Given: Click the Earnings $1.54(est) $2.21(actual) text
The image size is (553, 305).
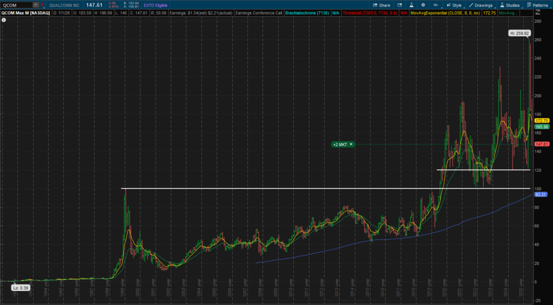Looking at the screenshot, I should [x=201, y=13].
